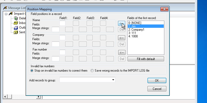Open the Add records to group dropdown
Viewport: 207px width, 103px height.
(x=113, y=80)
